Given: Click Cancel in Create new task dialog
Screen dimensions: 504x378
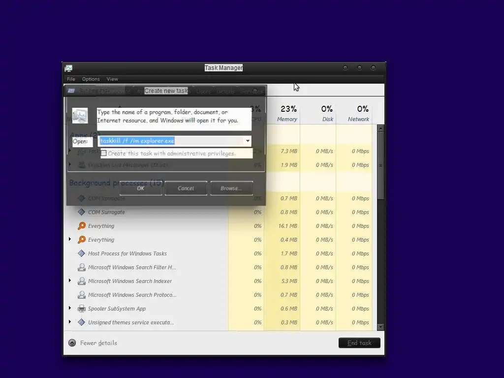Looking at the screenshot, I should (x=186, y=189).
